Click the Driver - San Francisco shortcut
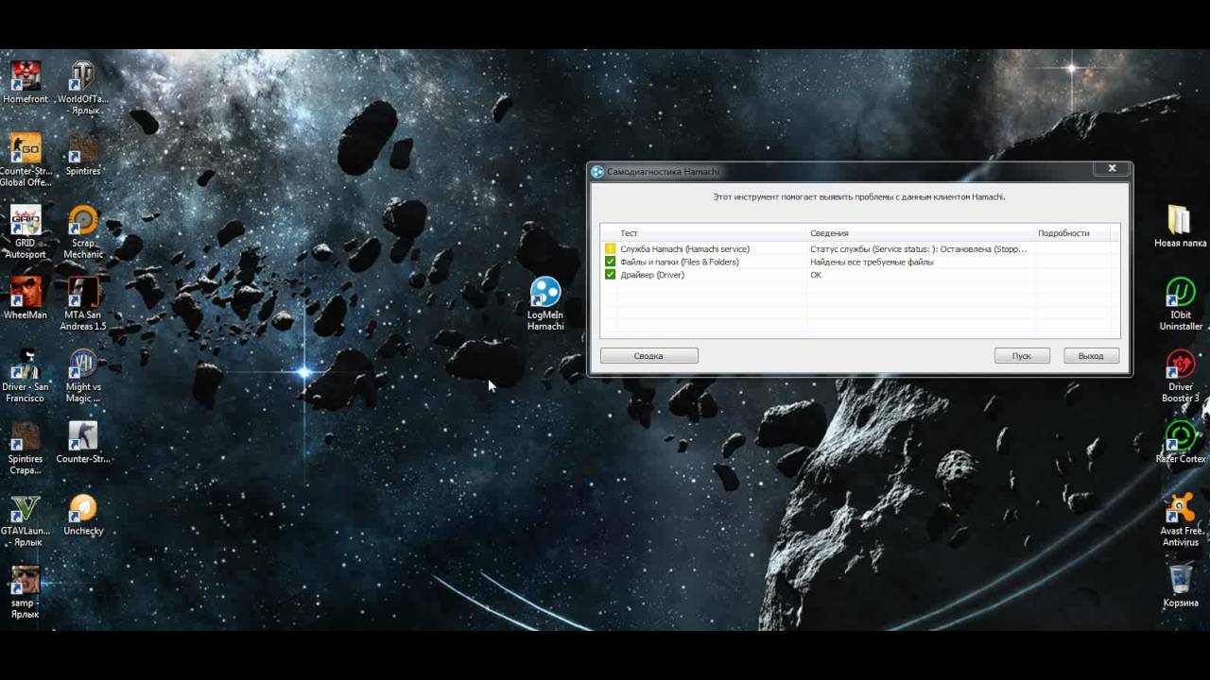 pos(26,375)
